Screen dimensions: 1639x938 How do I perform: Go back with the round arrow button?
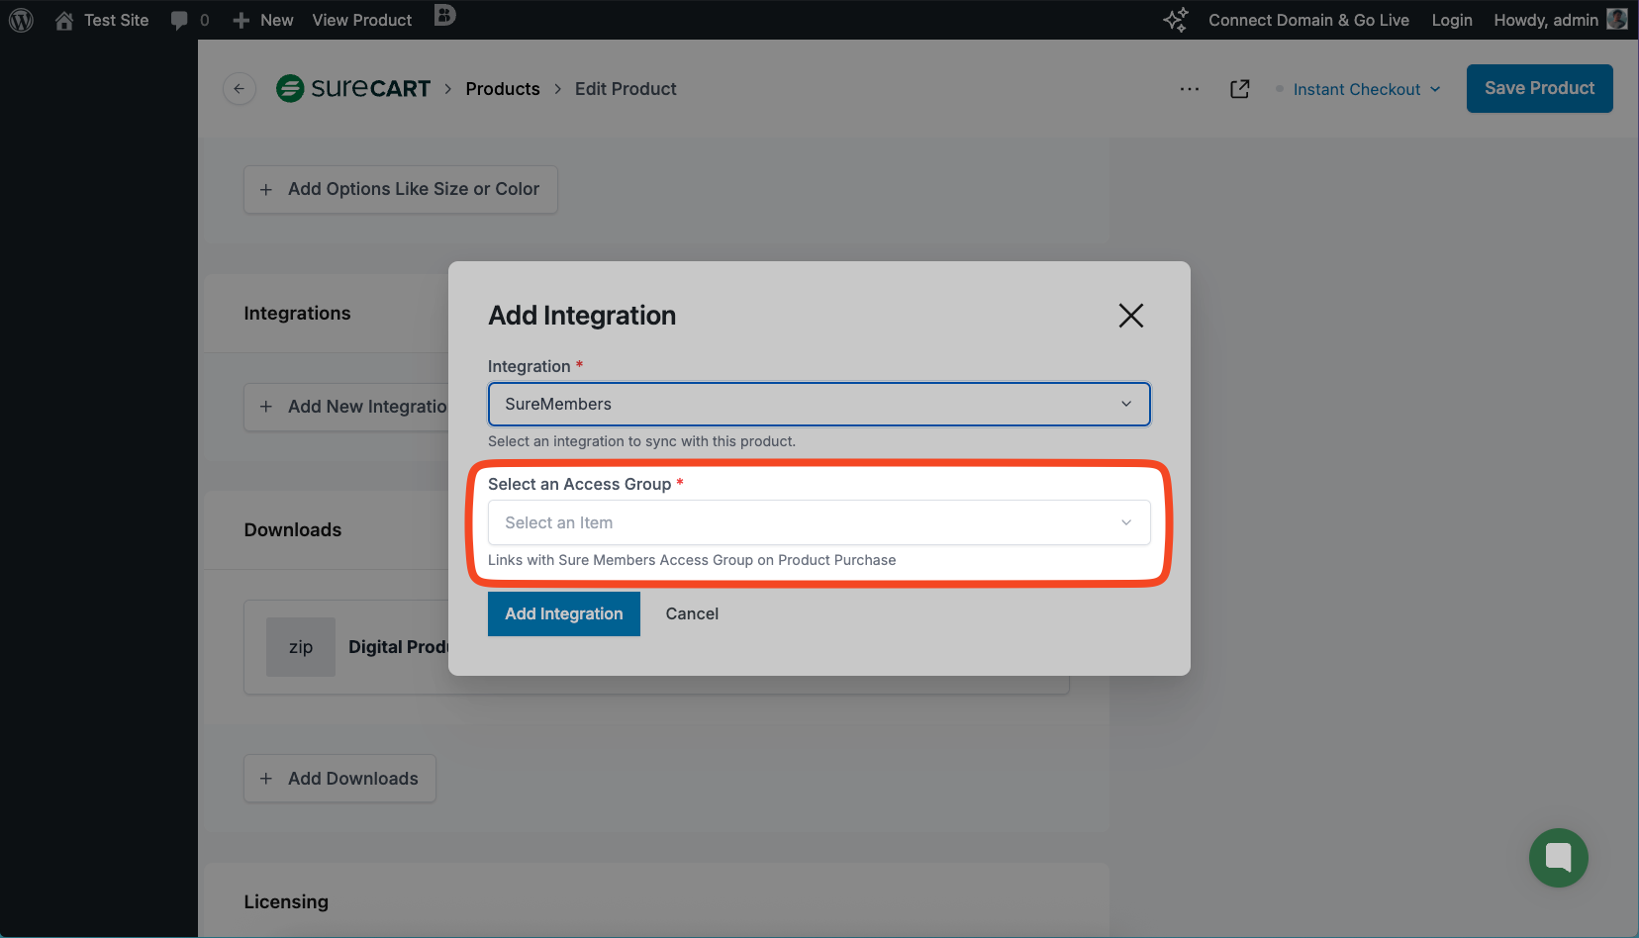pyautogui.click(x=240, y=89)
